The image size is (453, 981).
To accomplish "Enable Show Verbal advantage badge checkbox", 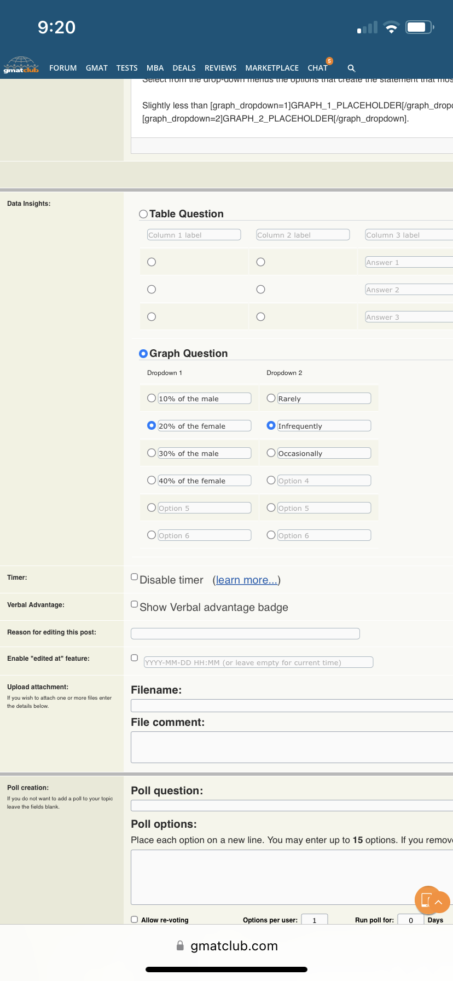I will pos(135,604).
